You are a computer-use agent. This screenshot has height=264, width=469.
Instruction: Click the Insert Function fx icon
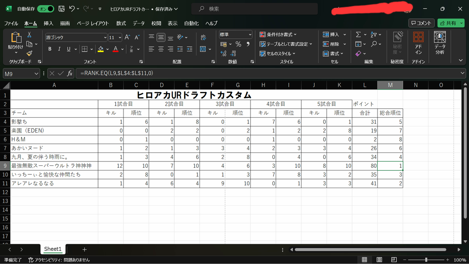(x=70, y=73)
